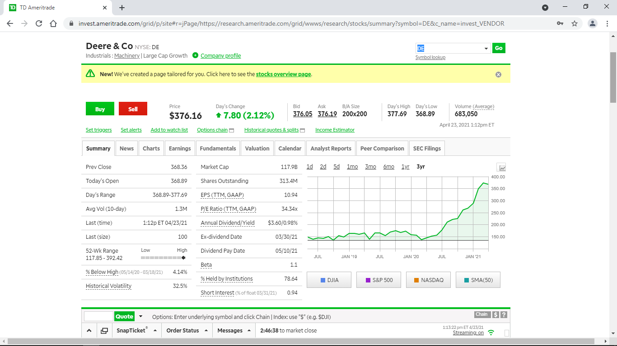The image size is (617, 346).
Task: Expand the Quote dropdown arrow
Action: pyautogui.click(x=140, y=316)
